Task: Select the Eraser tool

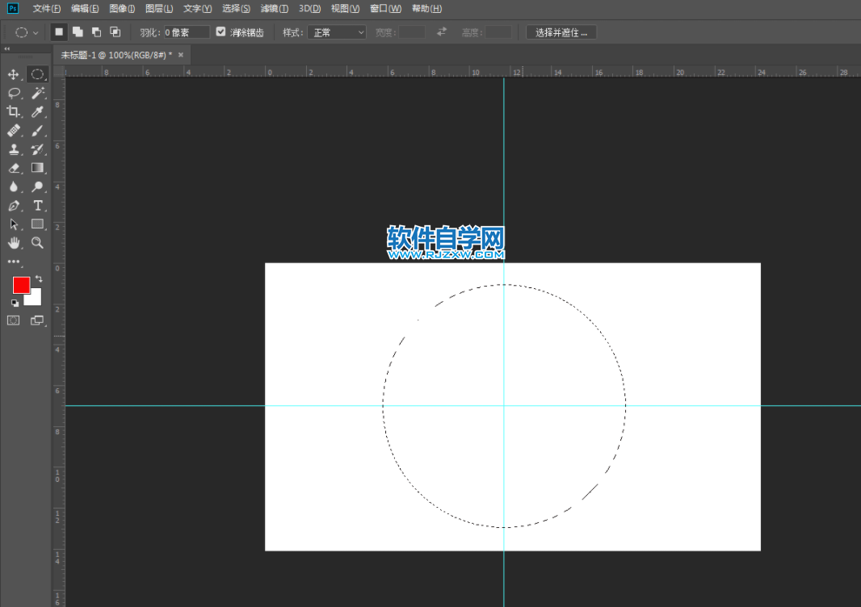Action: click(x=13, y=168)
